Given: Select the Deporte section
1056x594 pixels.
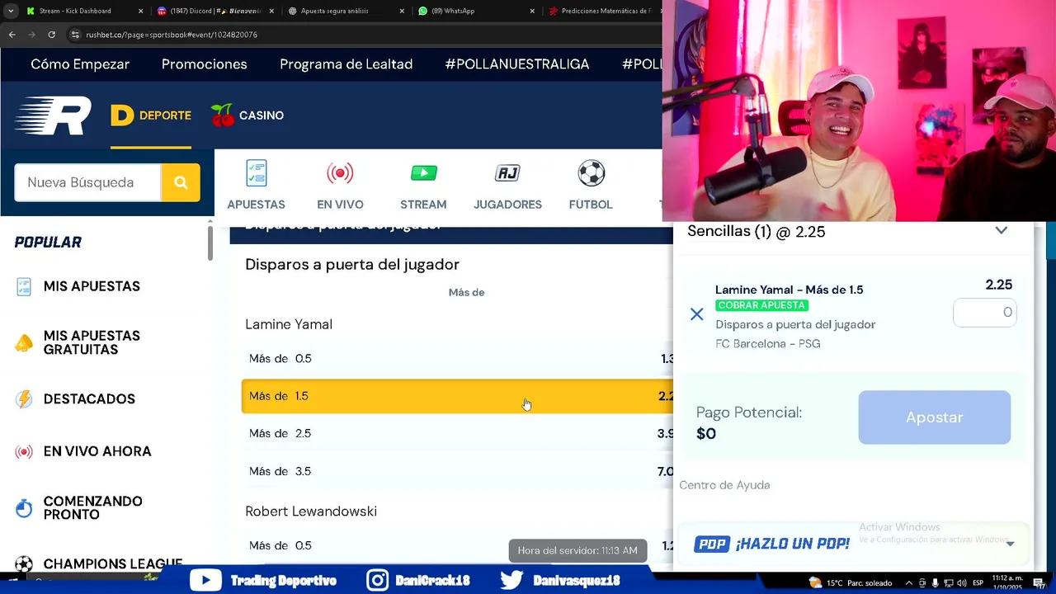Looking at the screenshot, I should click(x=151, y=115).
